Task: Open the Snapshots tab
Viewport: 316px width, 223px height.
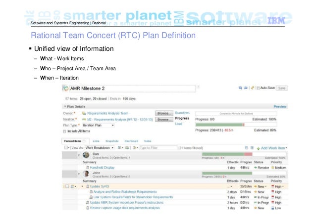Action: tap(112, 141)
